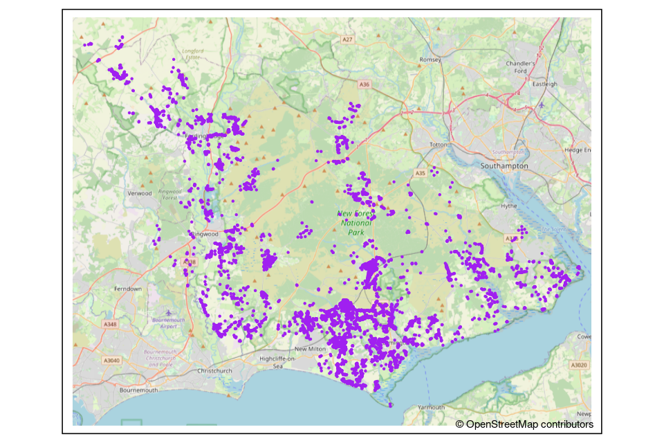Screen dimensions: 664x443
Task: Select the A27 road shield
Action: (347, 40)
